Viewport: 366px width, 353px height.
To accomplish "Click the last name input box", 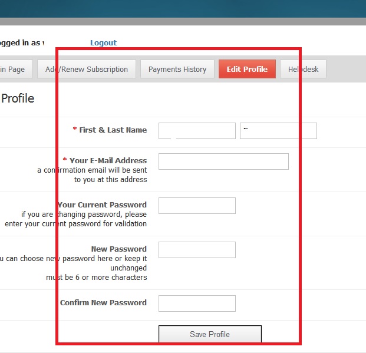I will [x=278, y=131].
